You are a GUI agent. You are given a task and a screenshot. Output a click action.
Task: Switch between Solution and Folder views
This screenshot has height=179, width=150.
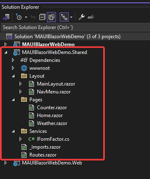[6, 17]
